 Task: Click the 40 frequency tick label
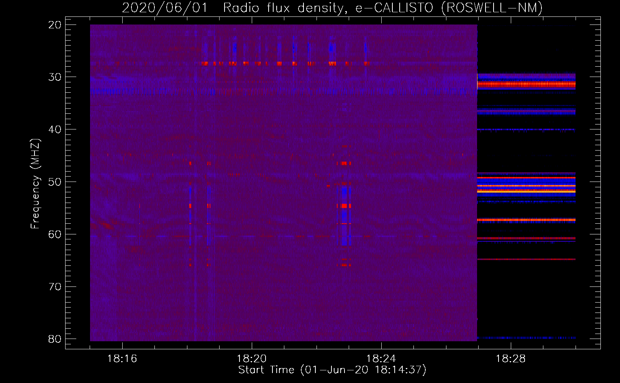tap(55, 129)
